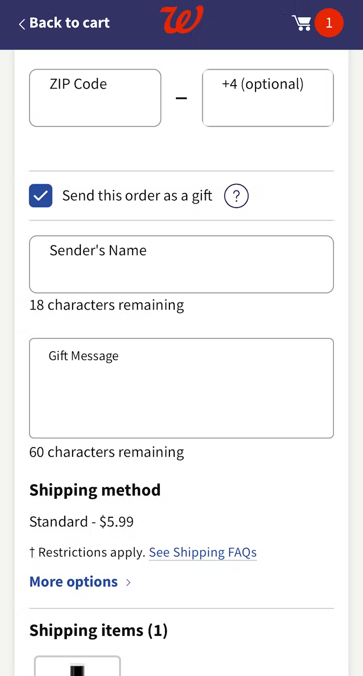Screen dimensions: 363x676
Task: Click the 'More options' shipping link
Action: [x=74, y=582]
